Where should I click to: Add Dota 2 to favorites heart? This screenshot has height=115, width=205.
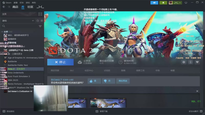[197, 62]
